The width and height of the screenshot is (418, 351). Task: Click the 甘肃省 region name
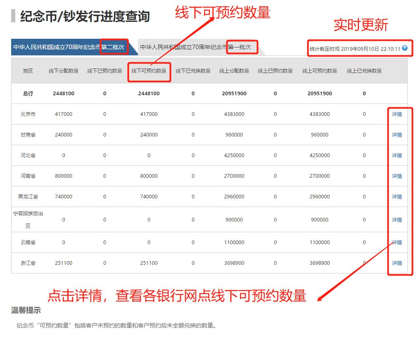[x=28, y=135]
